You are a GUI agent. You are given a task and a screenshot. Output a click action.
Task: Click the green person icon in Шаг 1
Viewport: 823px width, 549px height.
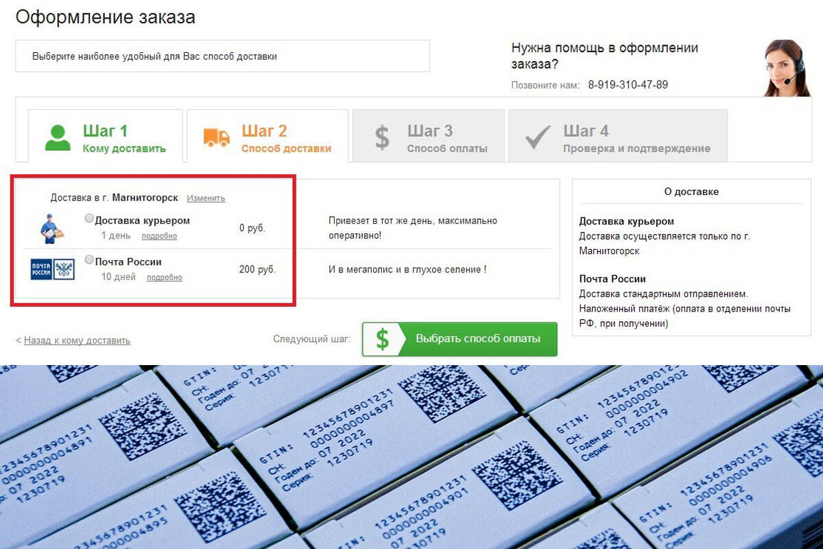pyautogui.click(x=58, y=137)
